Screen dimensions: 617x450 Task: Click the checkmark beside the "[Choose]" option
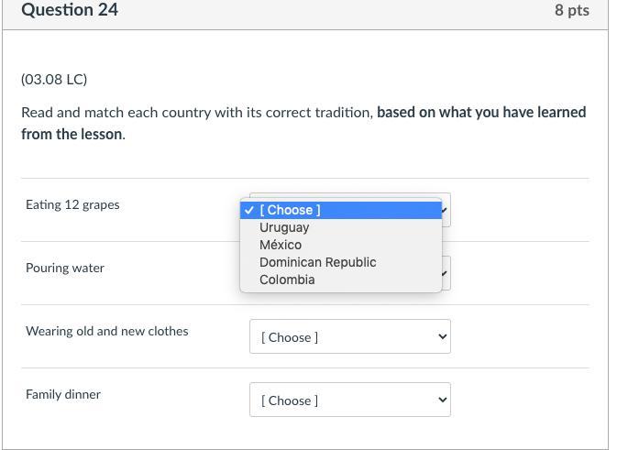pos(249,210)
